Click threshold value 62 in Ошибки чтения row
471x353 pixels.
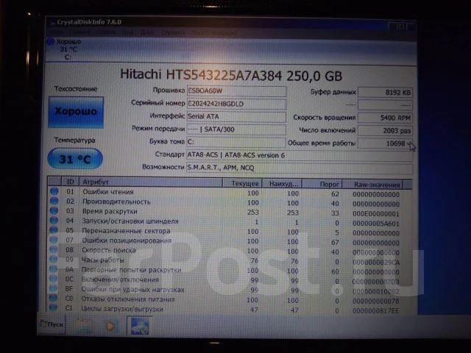pyautogui.click(x=336, y=194)
